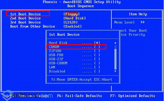
Task: Click the Phoenix AwardBIOS CMOS Setup Utility header
Action: coord(82,2)
